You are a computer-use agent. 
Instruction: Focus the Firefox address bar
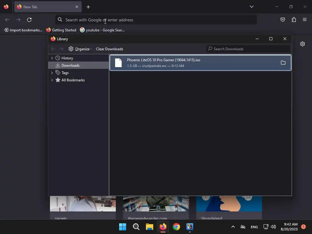[x=156, y=20]
